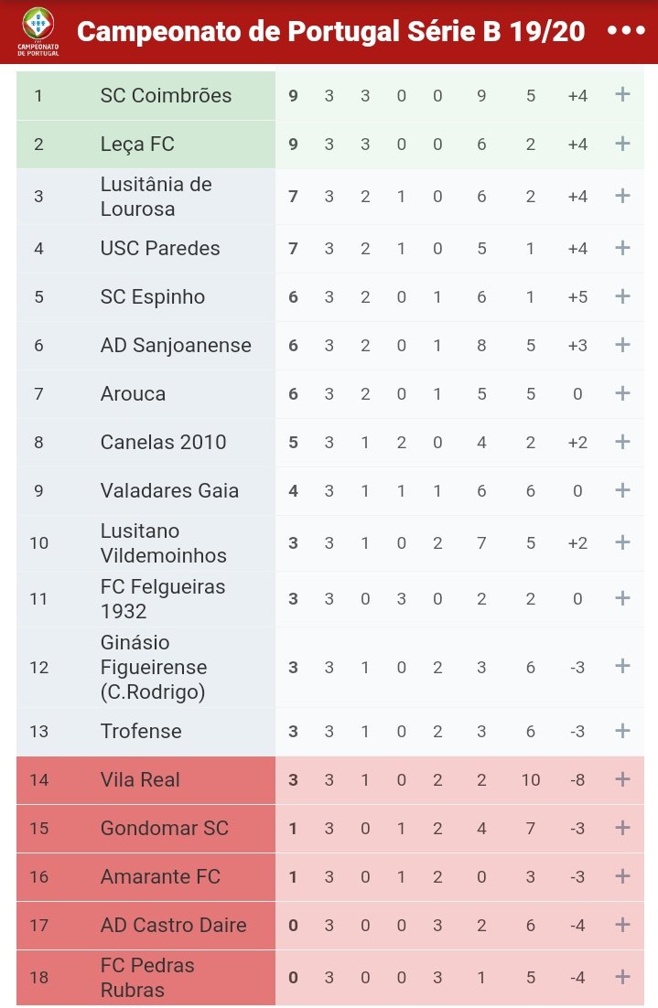The height and width of the screenshot is (1008, 658).
Task: Click plus icon on the Arouca row
Action: (x=622, y=393)
